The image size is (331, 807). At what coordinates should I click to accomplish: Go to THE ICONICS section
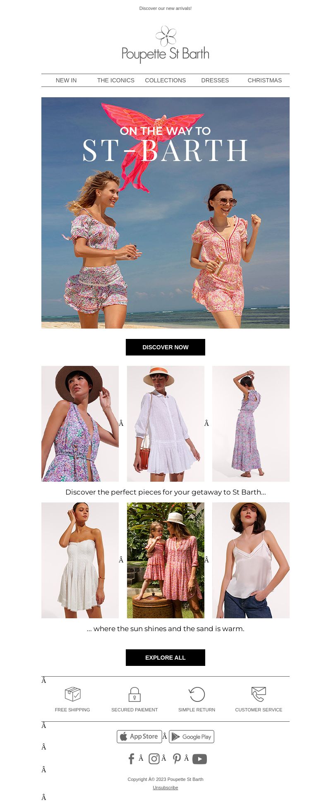pyautogui.click(x=116, y=80)
